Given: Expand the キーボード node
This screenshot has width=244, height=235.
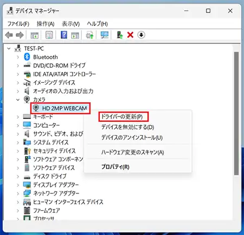Looking at the screenshot, I should click(x=18, y=117).
